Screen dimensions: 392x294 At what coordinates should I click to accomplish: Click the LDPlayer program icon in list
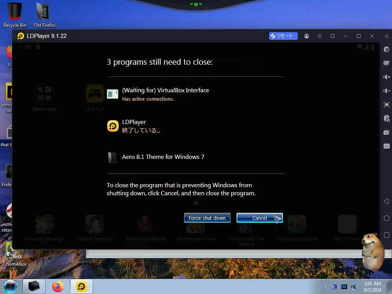click(x=113, y=126)
